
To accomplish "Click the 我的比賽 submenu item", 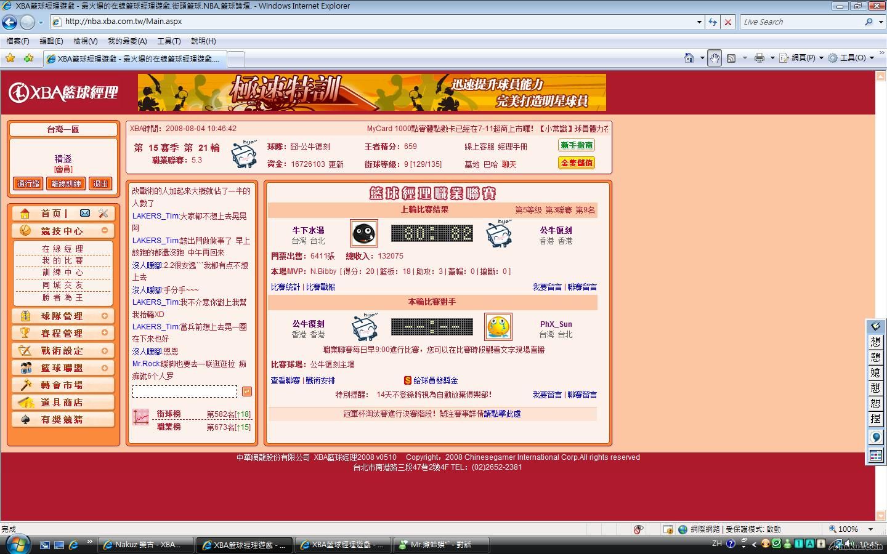I will click(63, 260).
